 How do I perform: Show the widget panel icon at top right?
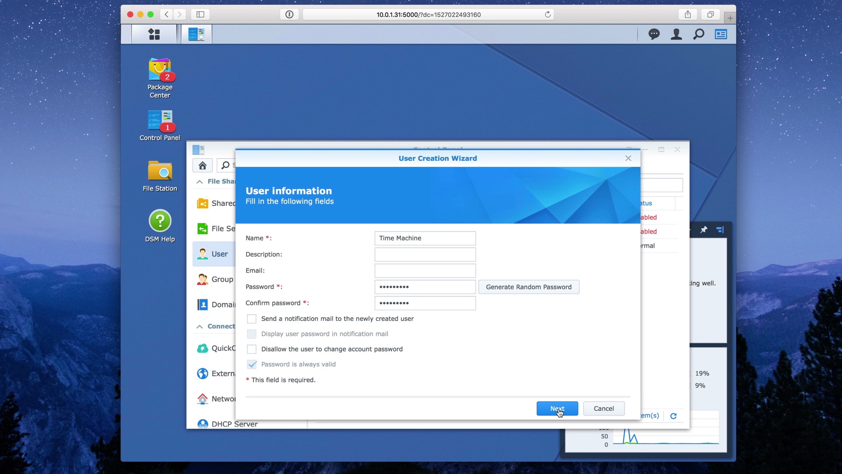tap(721, 34)
